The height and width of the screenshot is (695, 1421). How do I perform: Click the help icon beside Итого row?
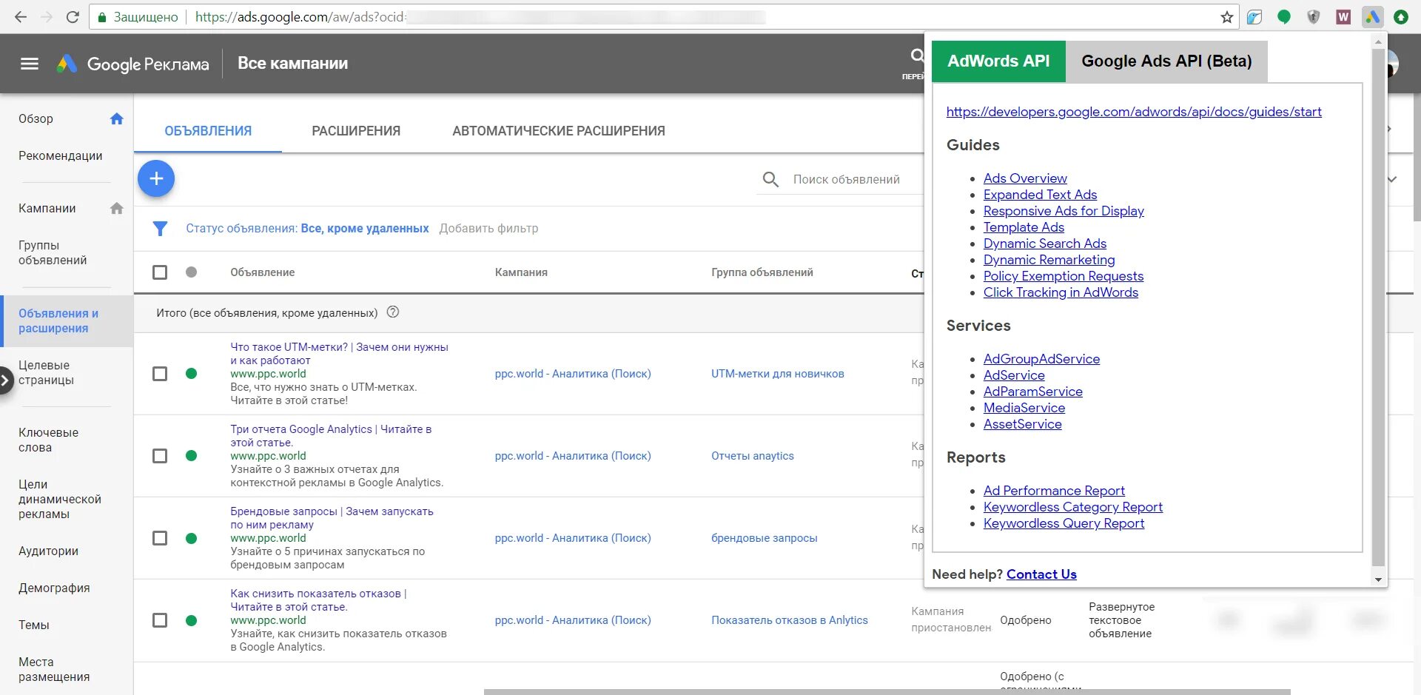pyautogui.click(x=393, y=312)
